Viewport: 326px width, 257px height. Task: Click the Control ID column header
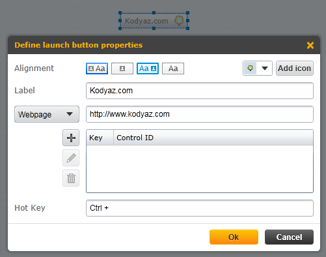(213, 138)
